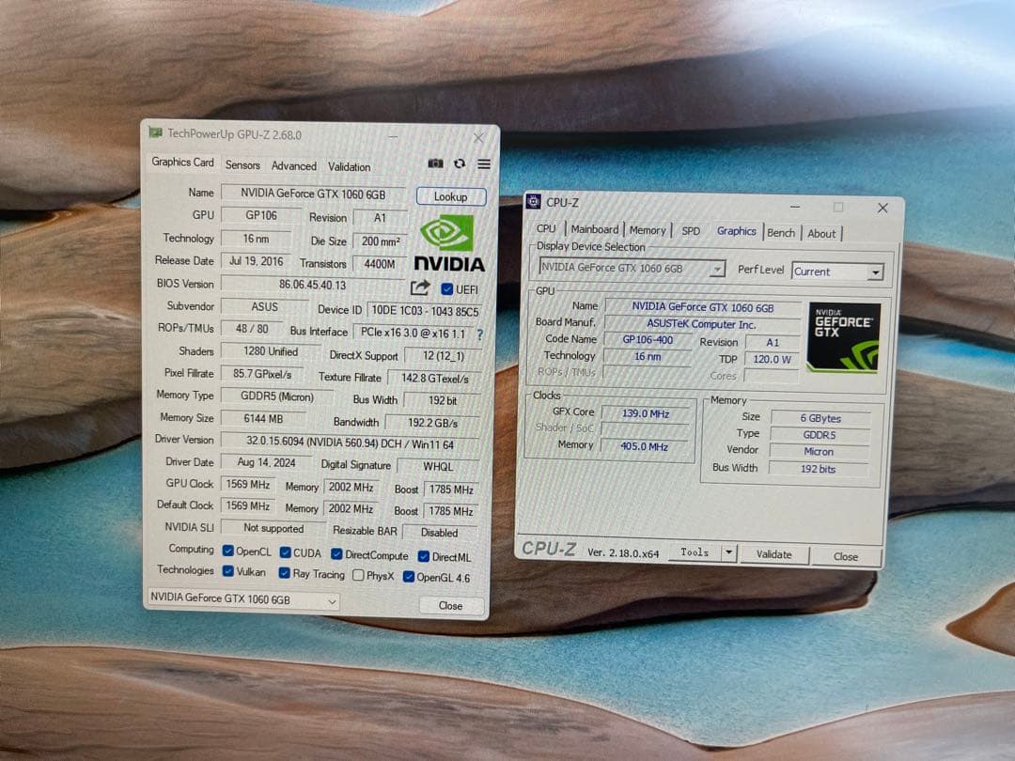Click the NVIDIA logo in GPU-Z
This screenshot has width=1015, height=761.
pos(449,240)
